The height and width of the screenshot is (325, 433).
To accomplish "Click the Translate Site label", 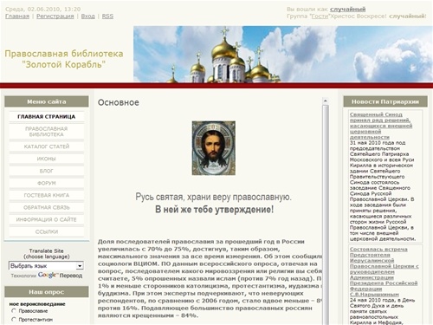I will [46, 250].
